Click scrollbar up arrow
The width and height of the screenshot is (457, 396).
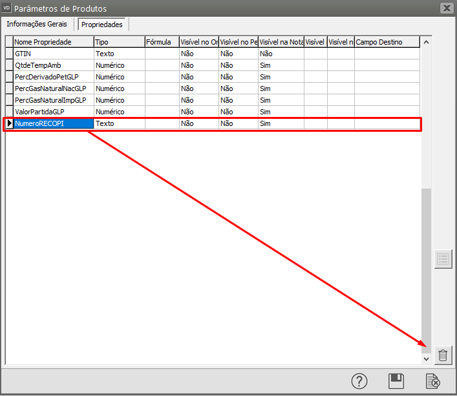click(x=426, y=42)
